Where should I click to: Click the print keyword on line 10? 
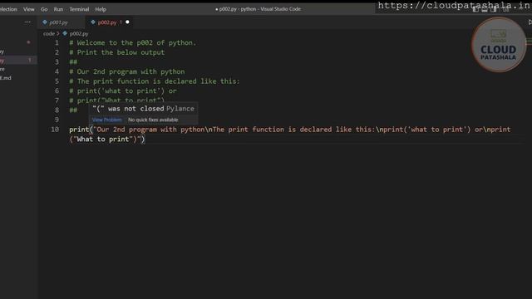[x=79, y=130]
